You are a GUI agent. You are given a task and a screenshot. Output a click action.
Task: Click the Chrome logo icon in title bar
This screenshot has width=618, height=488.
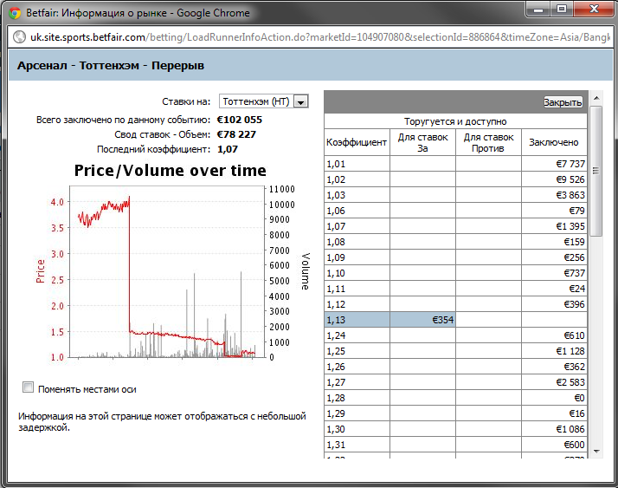(x=15, y=13)
